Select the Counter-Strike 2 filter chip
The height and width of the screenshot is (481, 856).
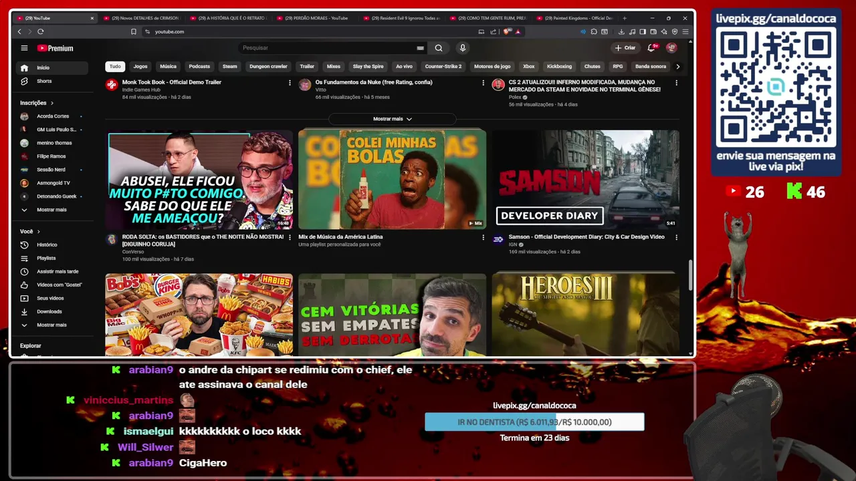(443, 66)
